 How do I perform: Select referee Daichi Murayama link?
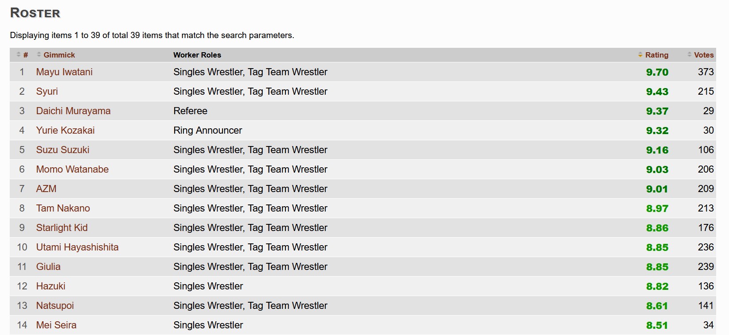tap(74, 111)
